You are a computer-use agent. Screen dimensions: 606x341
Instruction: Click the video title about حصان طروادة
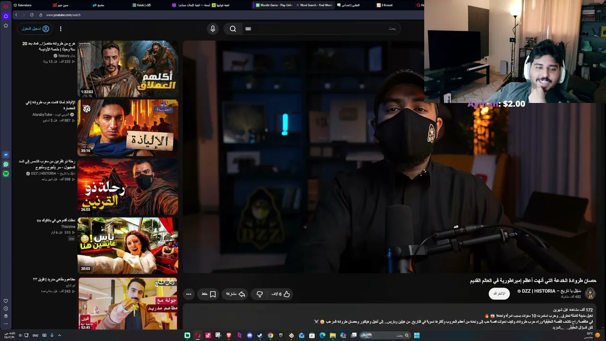point(533,281)
